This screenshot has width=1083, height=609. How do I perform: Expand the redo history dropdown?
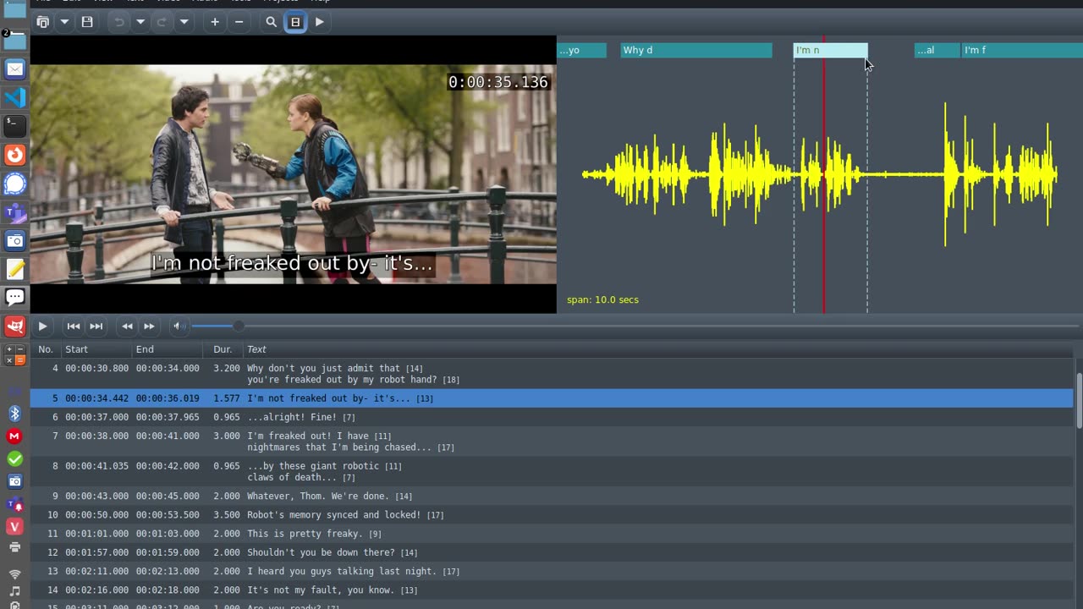[x=184, y=22]
